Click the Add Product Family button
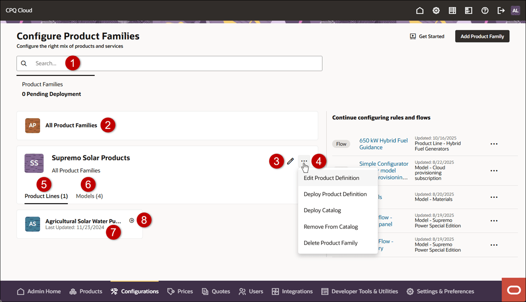 pos(482,36)
